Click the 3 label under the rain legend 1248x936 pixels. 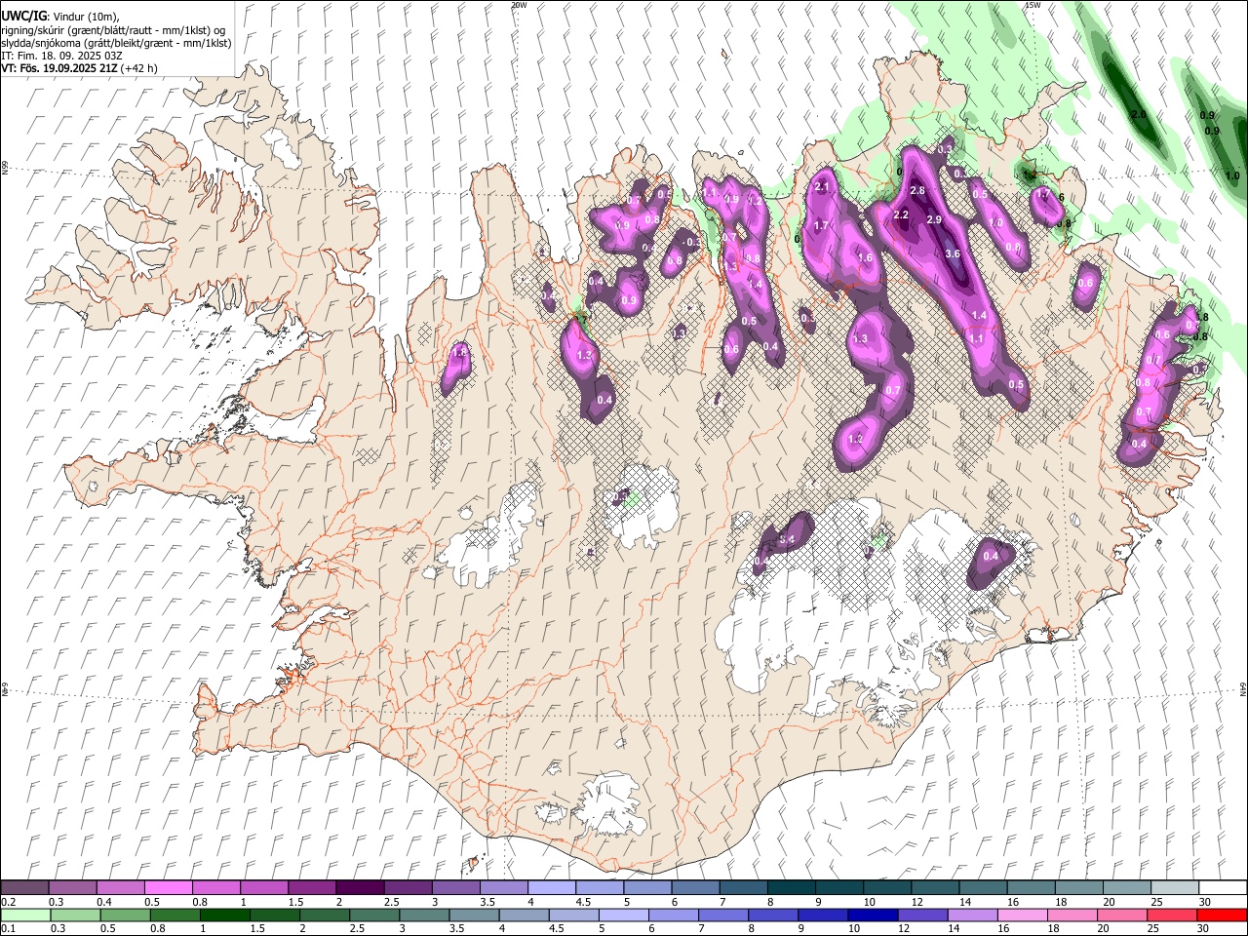pos(402,928)
